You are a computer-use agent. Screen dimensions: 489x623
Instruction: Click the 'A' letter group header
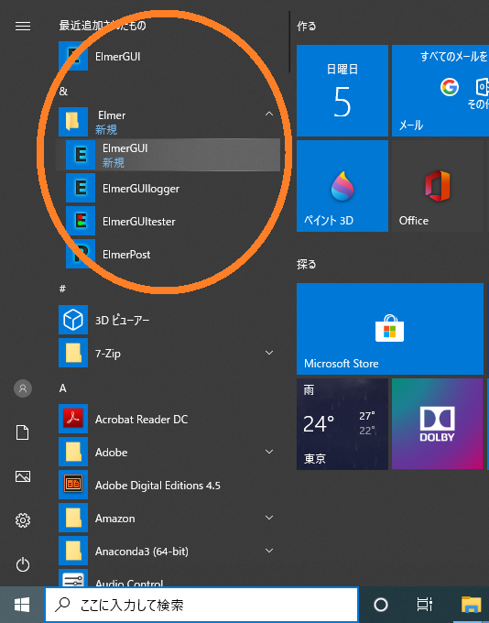63,388
